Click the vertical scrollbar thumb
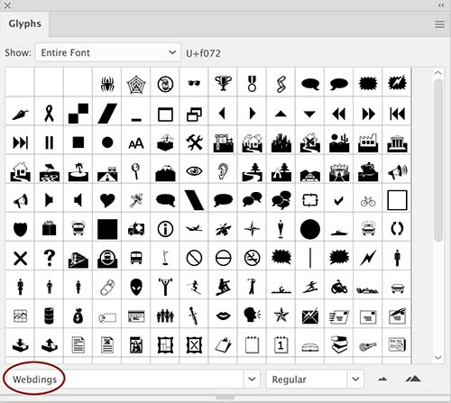This screenshot has height=403, width=451. tap(438, 160)
